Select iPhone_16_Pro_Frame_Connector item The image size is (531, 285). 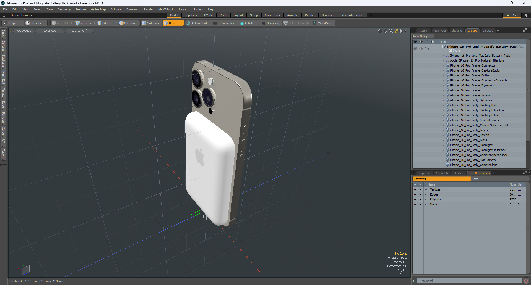point(472,65)
